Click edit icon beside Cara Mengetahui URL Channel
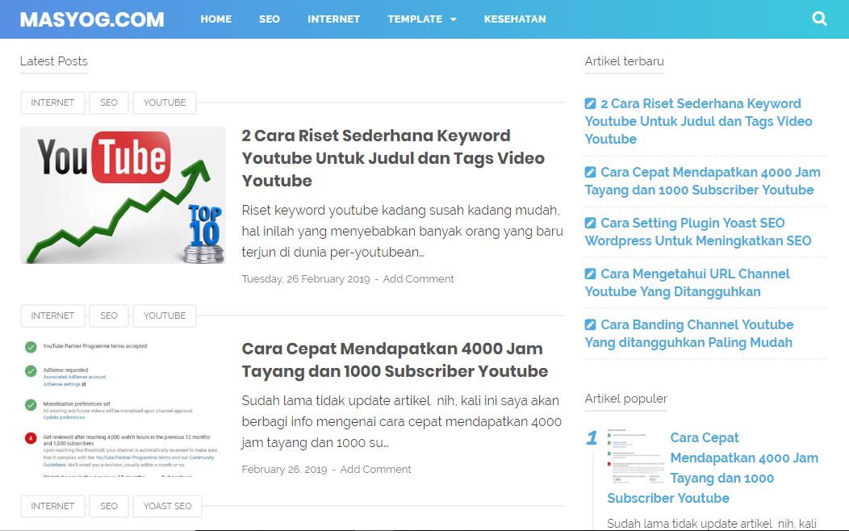The image size is (849, 531). click(591, 274)
